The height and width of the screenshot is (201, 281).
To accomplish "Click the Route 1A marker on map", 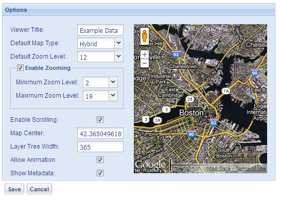I will click(226, 91).
